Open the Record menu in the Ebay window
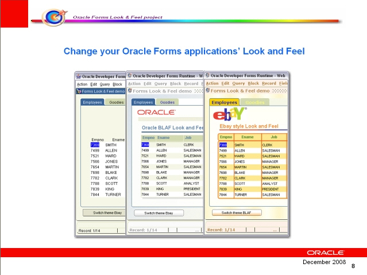The height and width of the screenshot is (275, 367). [269, 83]
